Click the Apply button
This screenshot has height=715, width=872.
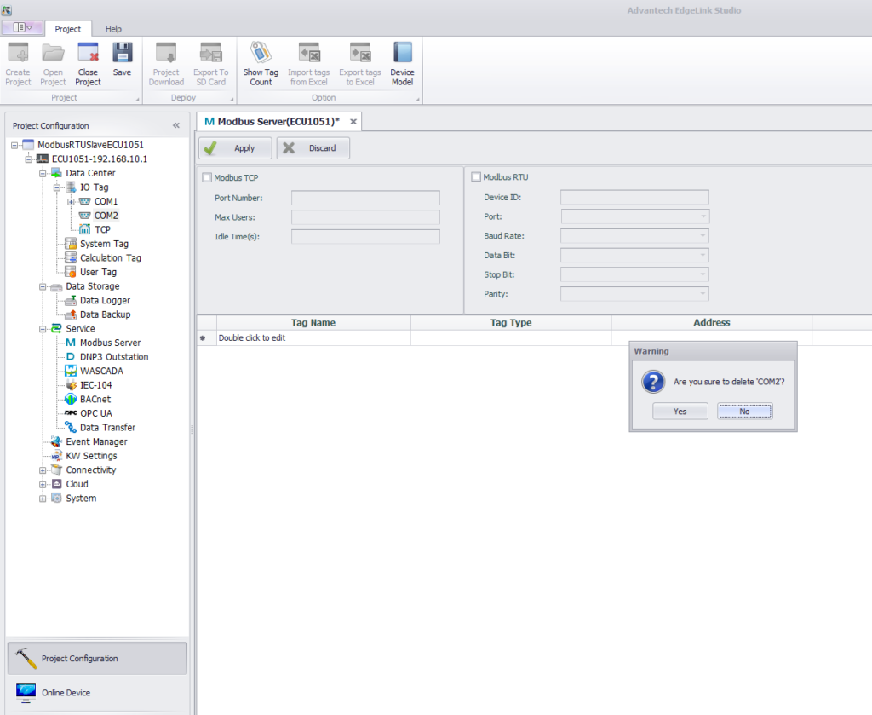tap(235, 148)
